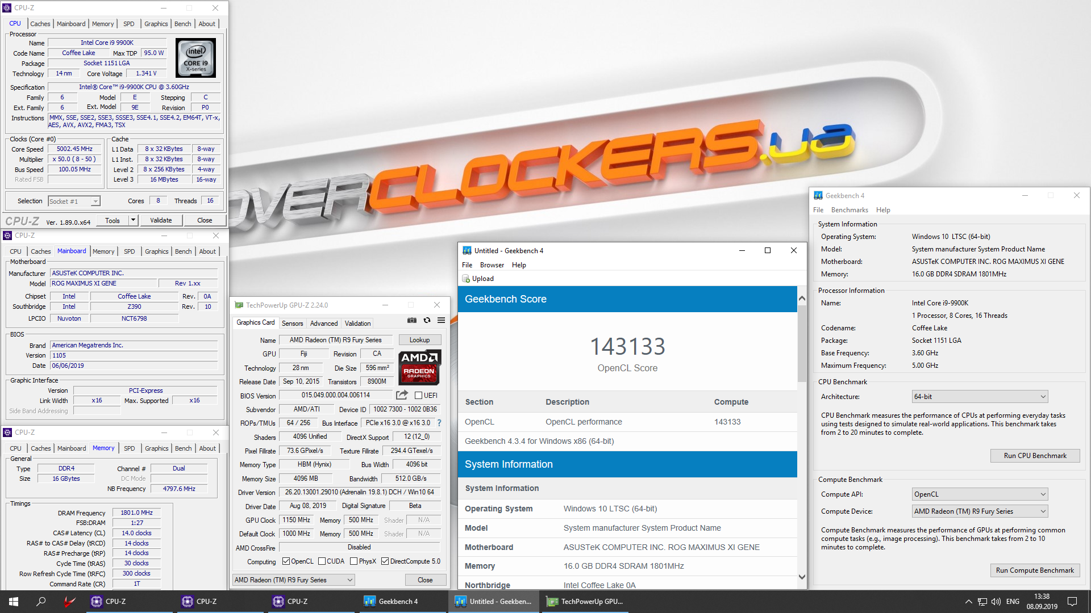Open Compute Device dropdown
The width and height of the screenshot is (1091, 613).
click(x=980, y=511)
